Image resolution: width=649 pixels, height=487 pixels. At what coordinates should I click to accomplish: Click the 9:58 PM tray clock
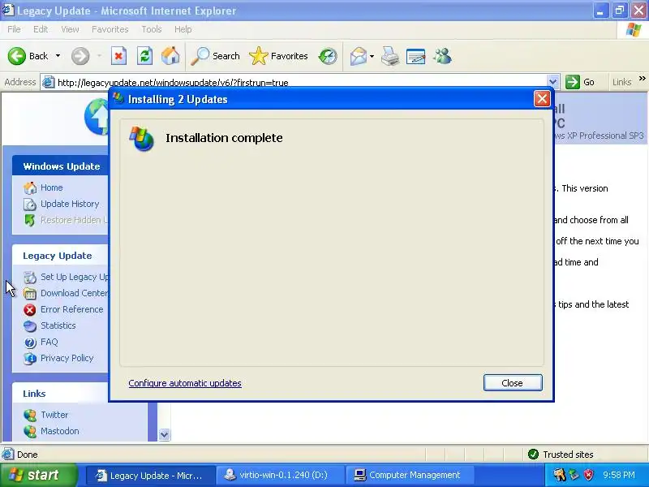click(619, 475)
